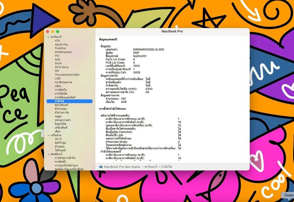Open the USB sidebar entry
This screenshot has height=202, width=294.
pyautogui.click(x=58, y=78)
